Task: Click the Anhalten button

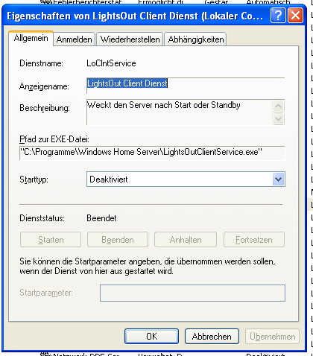Action: [186, 240]
